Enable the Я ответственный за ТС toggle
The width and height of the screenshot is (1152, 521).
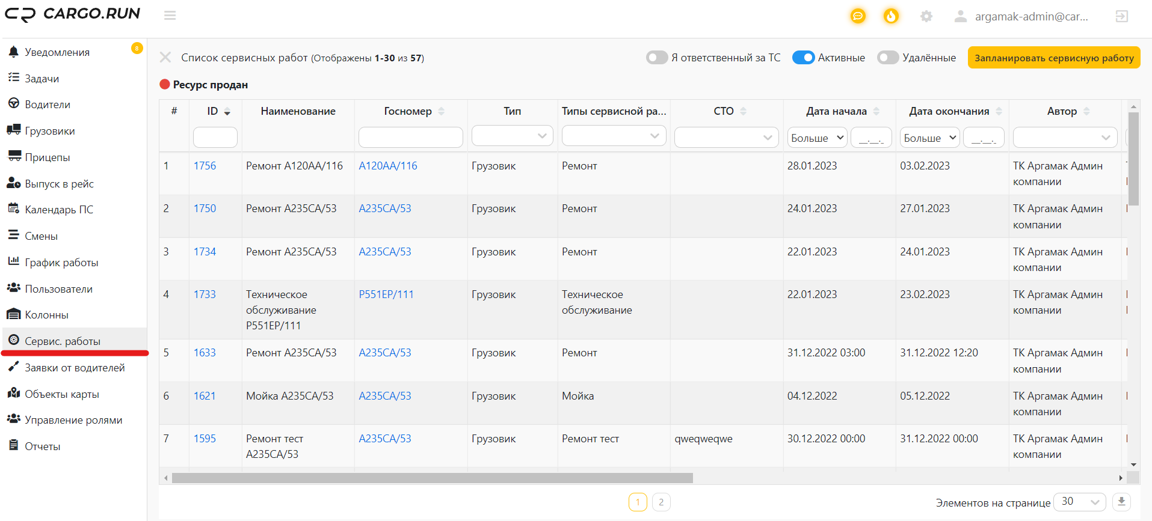point(657,58)
